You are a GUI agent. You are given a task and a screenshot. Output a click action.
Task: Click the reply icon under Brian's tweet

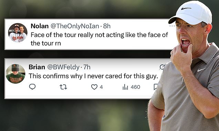pos(32,87)
